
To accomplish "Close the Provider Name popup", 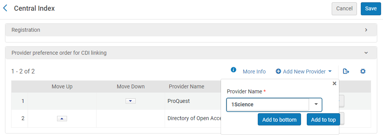I will coord(334,84).
